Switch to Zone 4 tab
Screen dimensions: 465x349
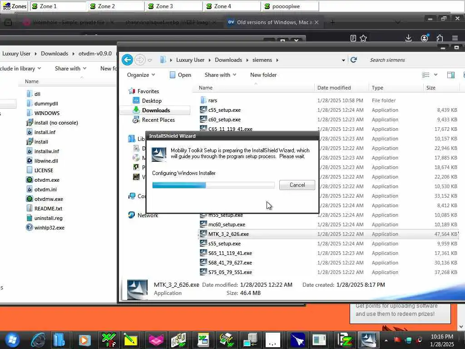click(x=232, y=6)
